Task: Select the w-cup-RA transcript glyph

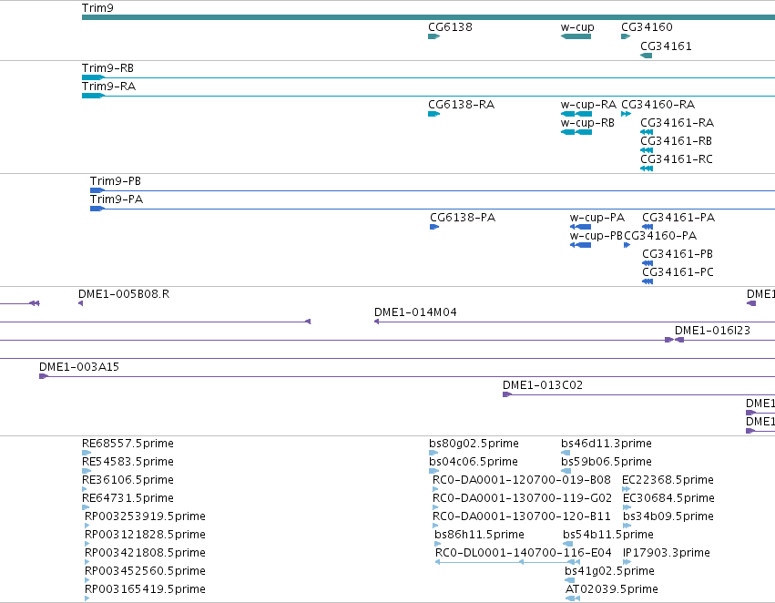Action: (576, 114)
